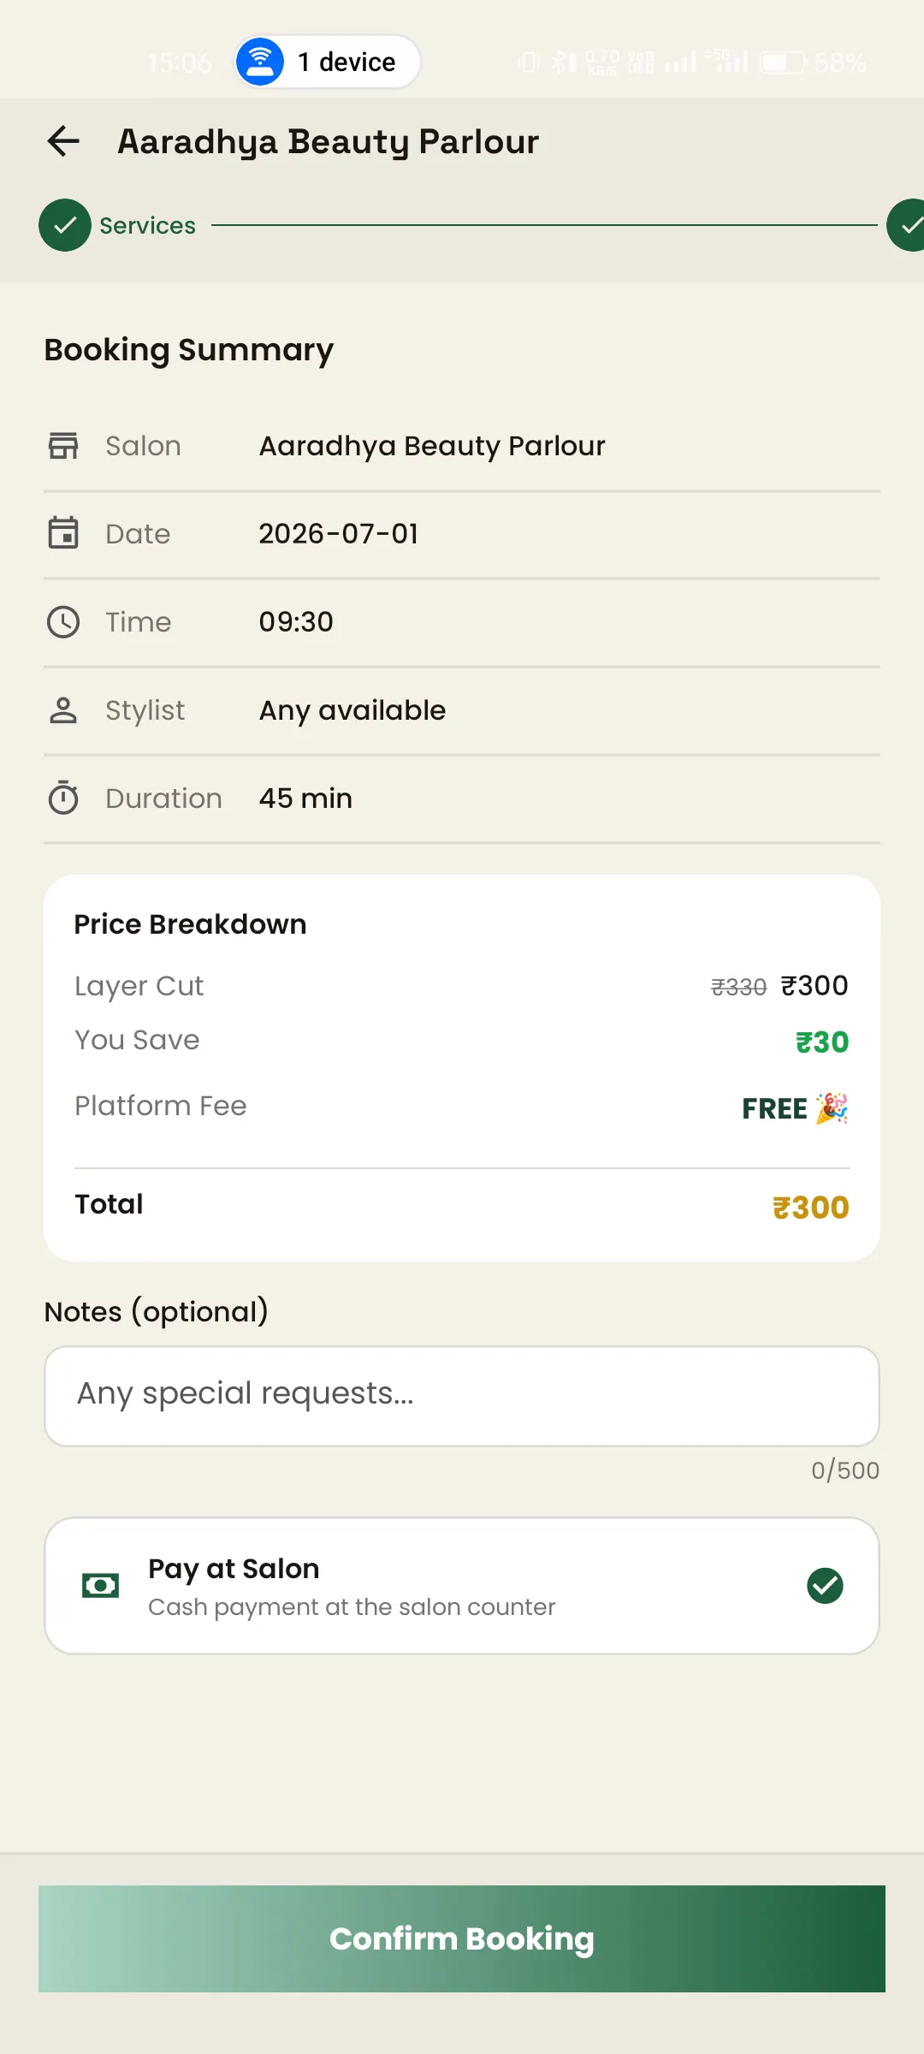The image size is (924, 2054).
Task: Tap the 1 device hotspot icon
Action: pyautogui.click(x=260, y=62)
